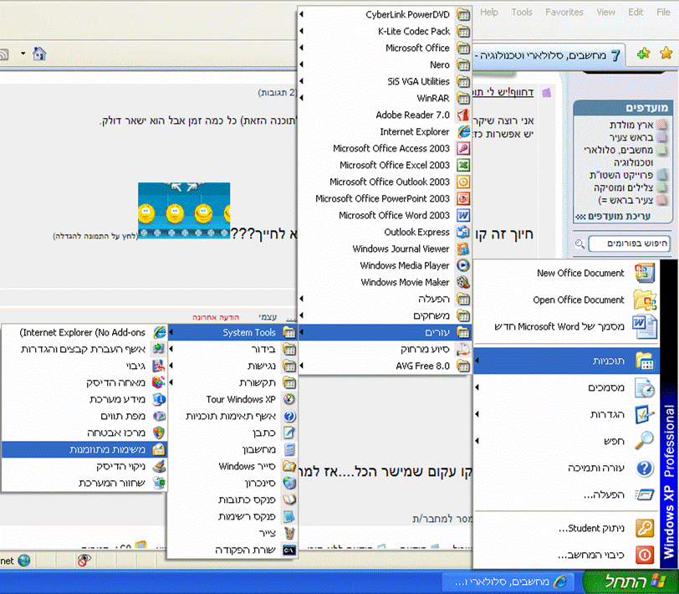The width and height of the screenshot is (679, 594).
Task: Click Tour Windows XP icon
Action: [289, 399]
